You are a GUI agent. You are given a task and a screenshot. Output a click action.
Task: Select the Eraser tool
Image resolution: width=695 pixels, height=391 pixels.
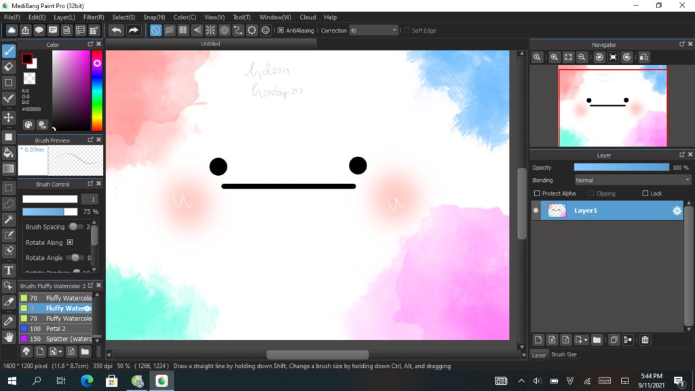pos(9,67)
